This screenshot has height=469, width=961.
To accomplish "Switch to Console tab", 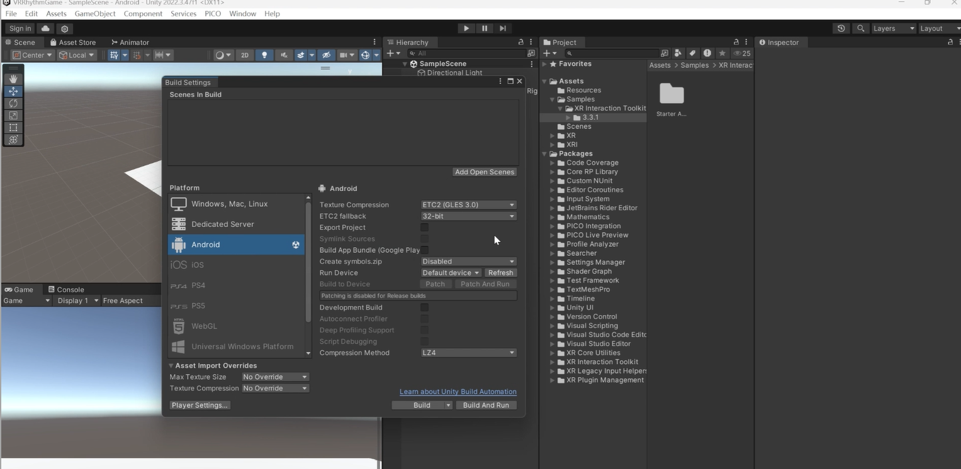I will pyautogui.click(x=66, y=290).
